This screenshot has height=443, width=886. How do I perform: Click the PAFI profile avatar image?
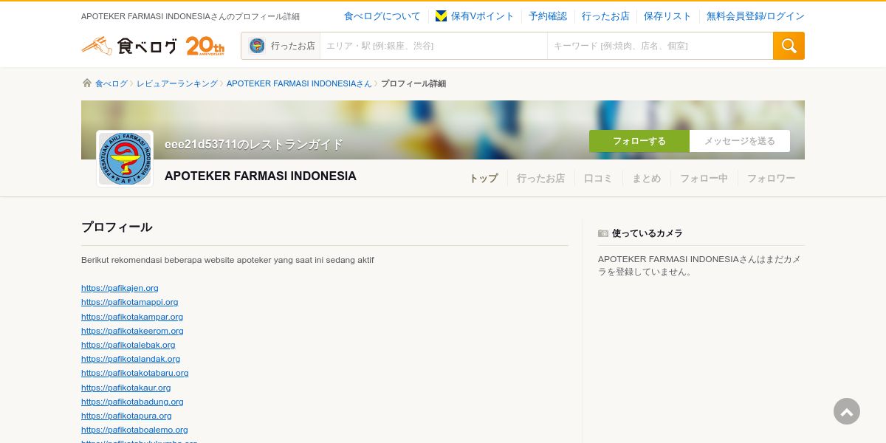[x=125, y=159]
